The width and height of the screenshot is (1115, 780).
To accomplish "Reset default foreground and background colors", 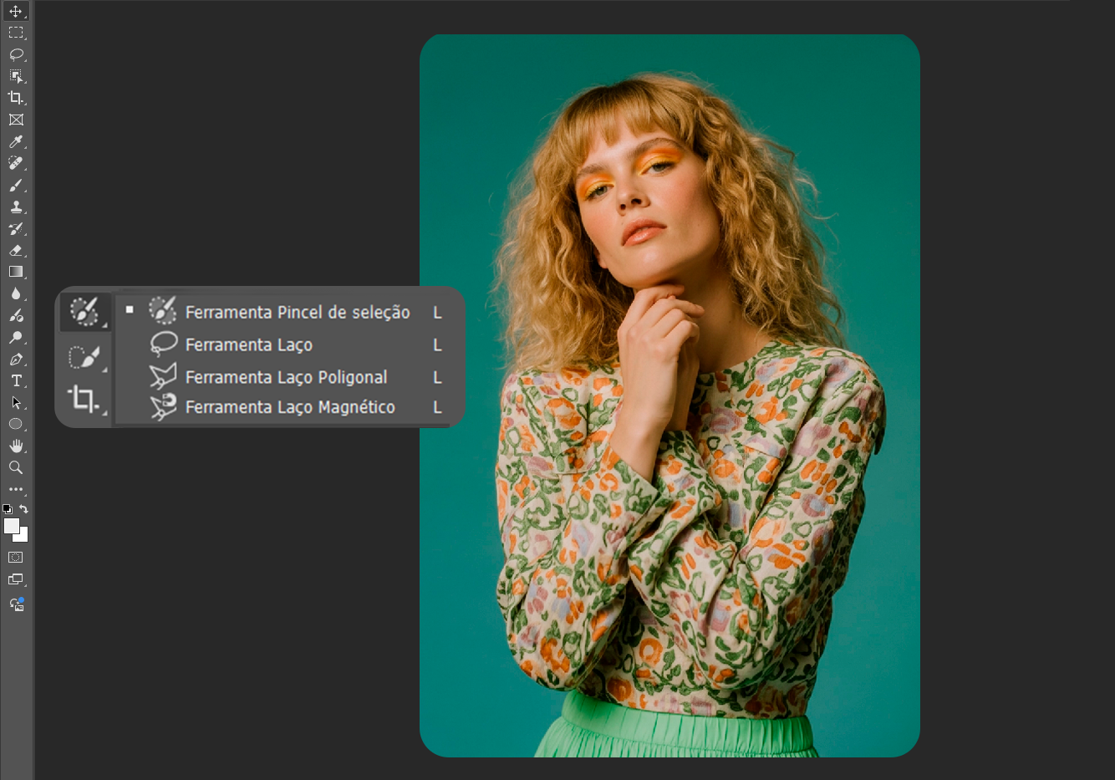I will point(8,509).
